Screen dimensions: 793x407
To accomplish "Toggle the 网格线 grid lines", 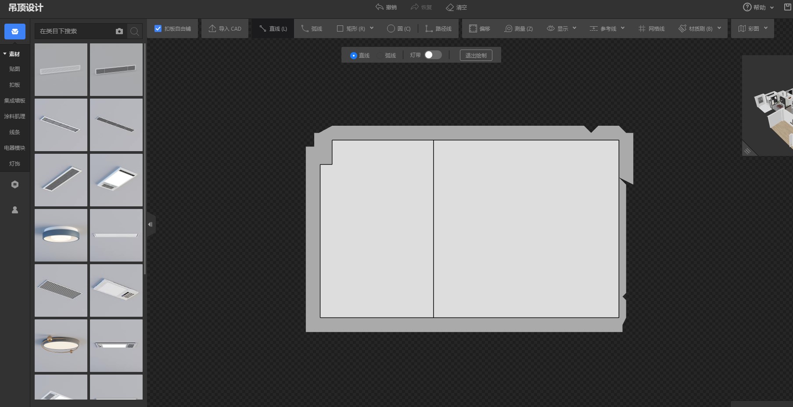I will [651, 28].
